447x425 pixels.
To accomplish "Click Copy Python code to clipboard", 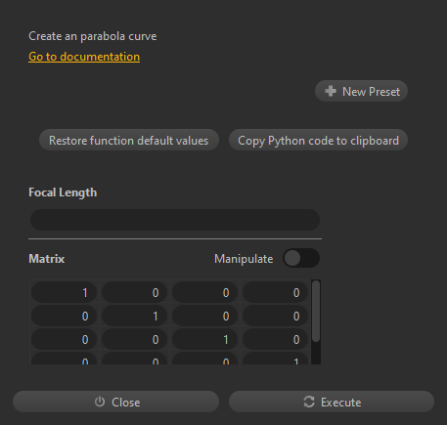I will (x=318, y=140).
